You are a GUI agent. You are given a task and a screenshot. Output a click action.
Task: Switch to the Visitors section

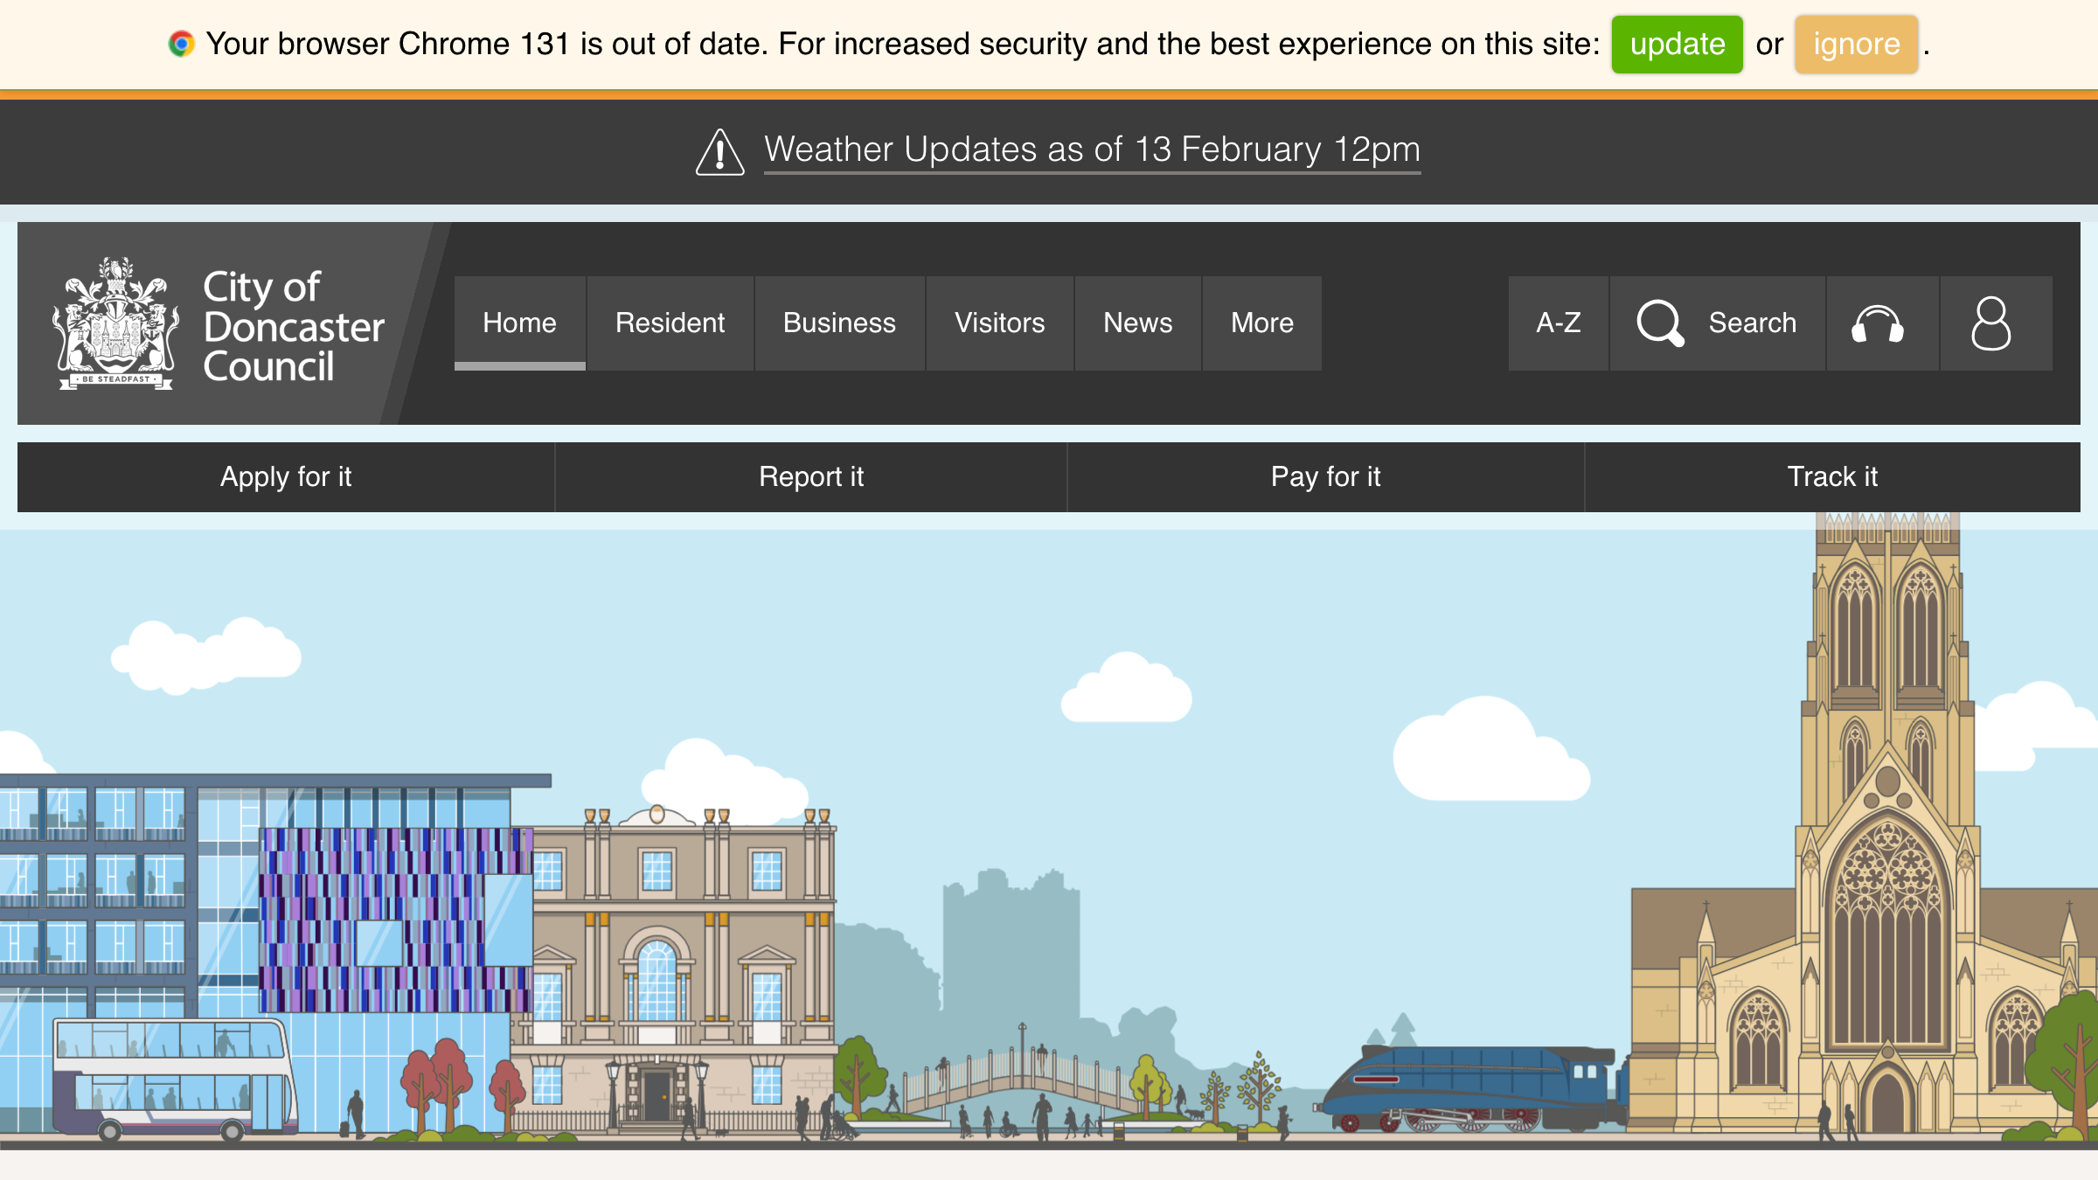(999, 323)
